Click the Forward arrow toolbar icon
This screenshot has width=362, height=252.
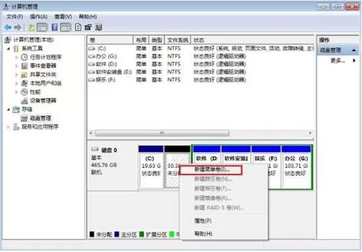[x=18, y=28]
